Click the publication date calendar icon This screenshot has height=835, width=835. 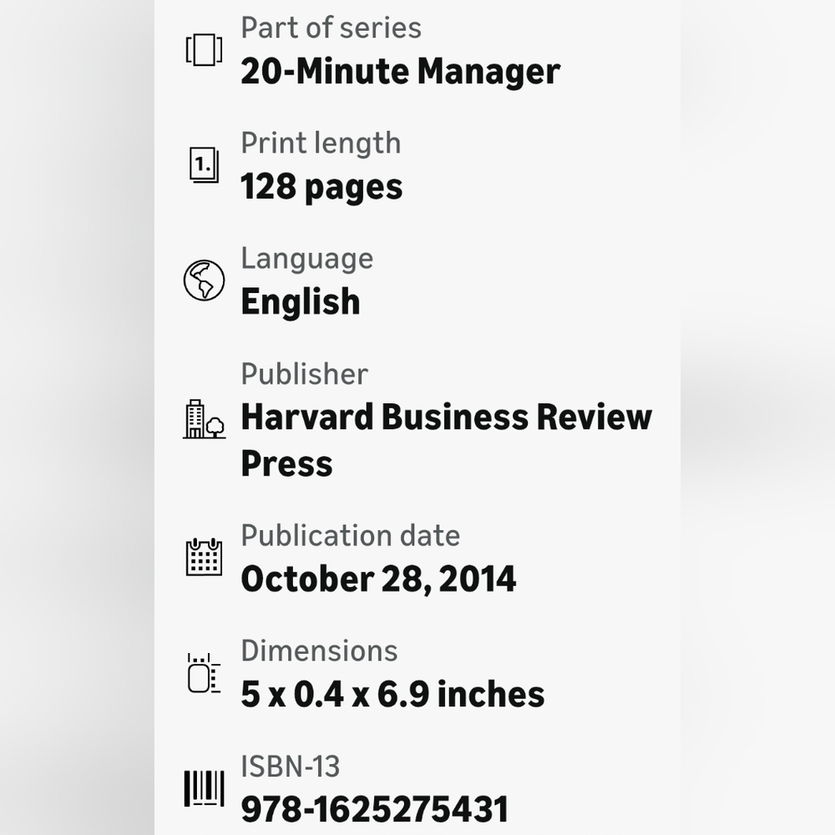(x=204, y=556)
